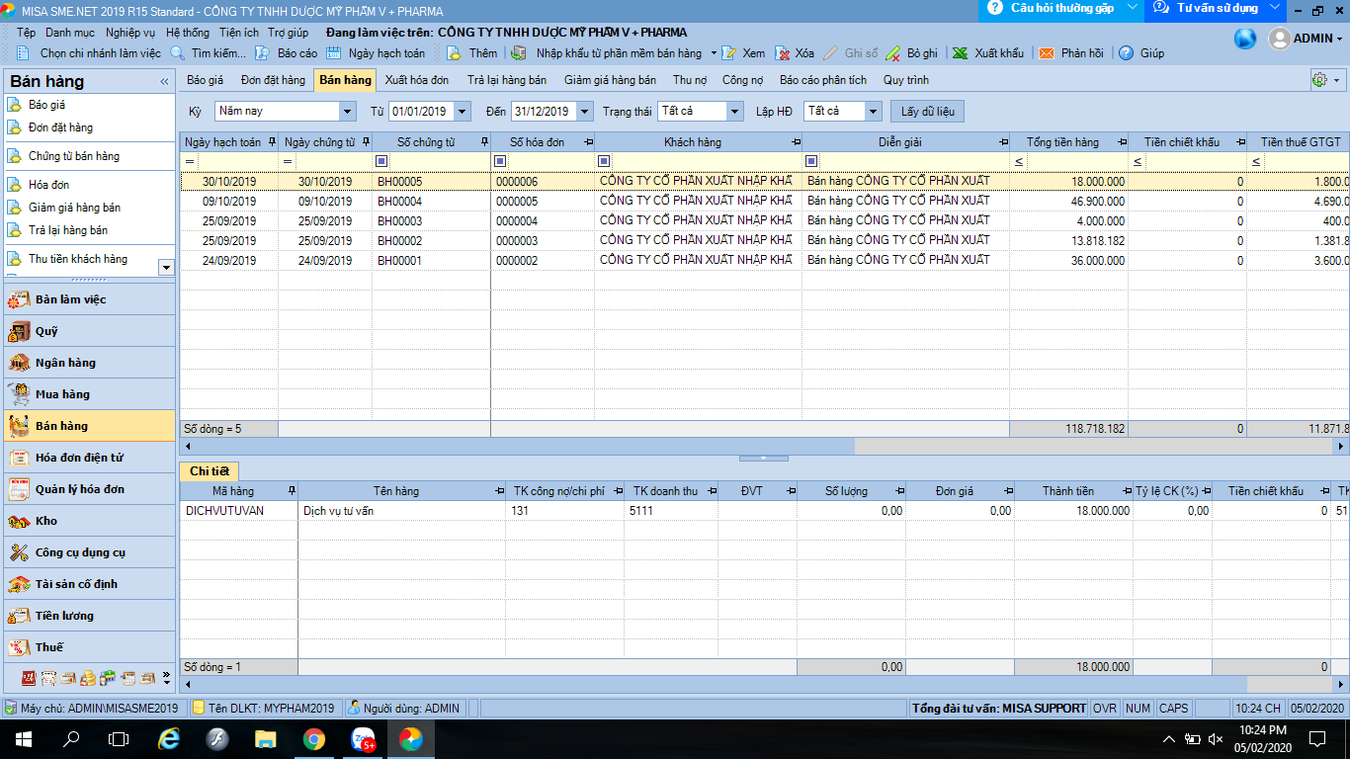
Task: Expand the Lập HĐ dropdown
Action: (873, 112)
